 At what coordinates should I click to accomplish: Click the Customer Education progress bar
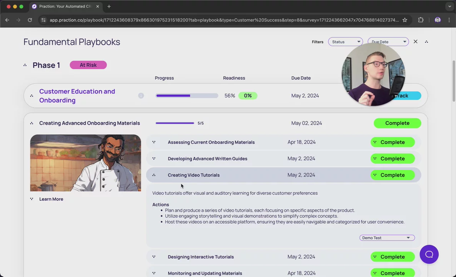tap(187, 96)
